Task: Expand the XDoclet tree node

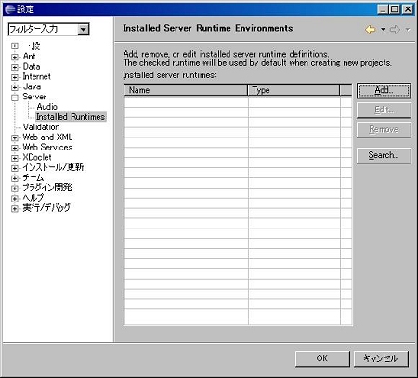Action: (15, 158)
